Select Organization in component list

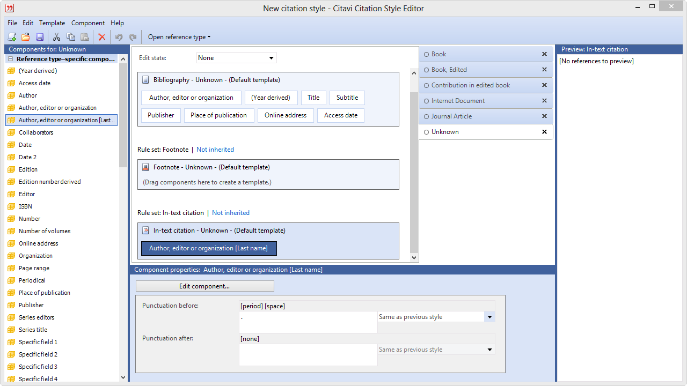35,256
